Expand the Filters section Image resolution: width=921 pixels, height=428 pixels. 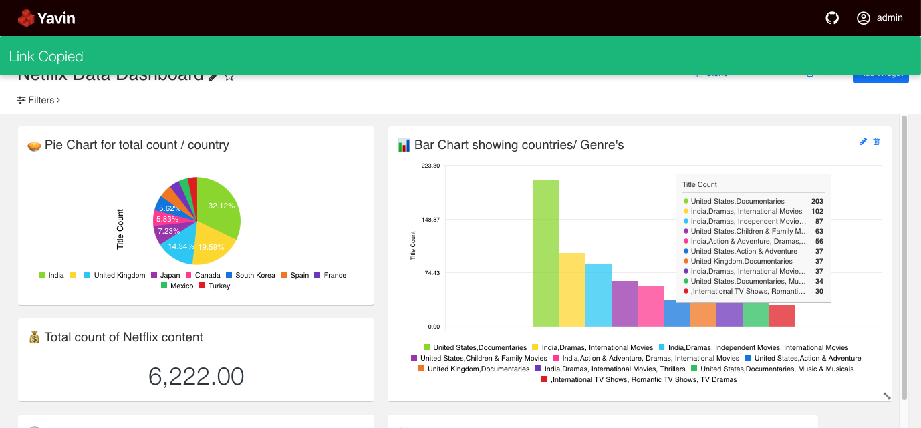[39, 100]
